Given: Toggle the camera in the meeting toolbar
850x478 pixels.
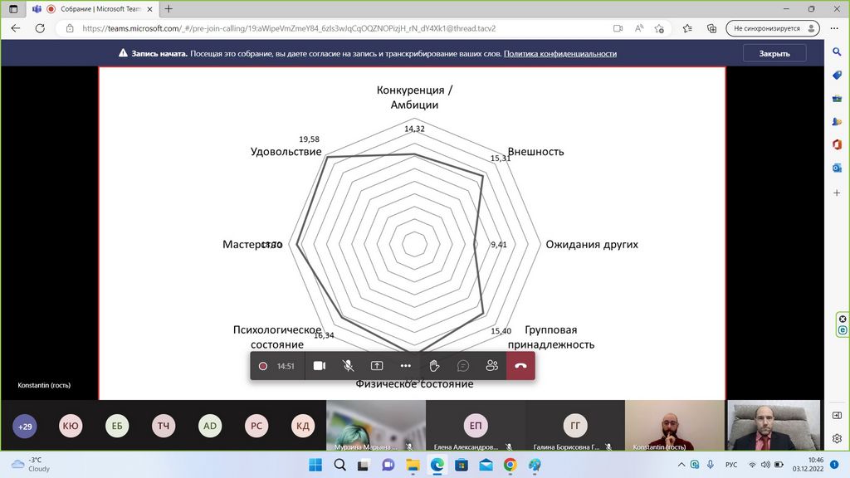Looking at the screenshot, I should (319, 366).
